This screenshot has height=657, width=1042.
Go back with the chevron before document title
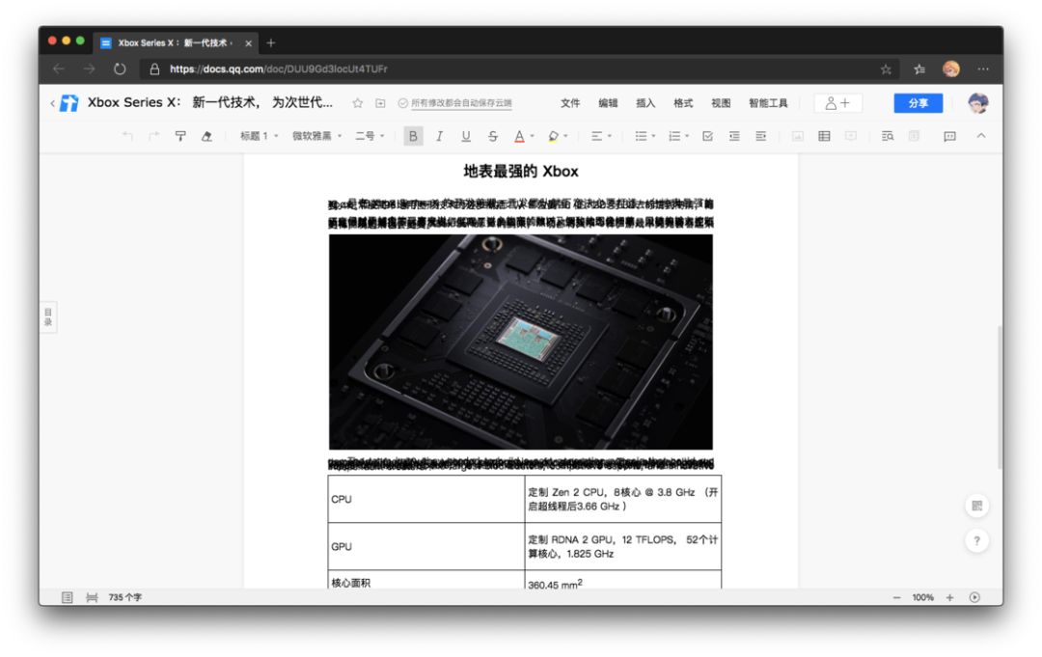pos(52,103)
